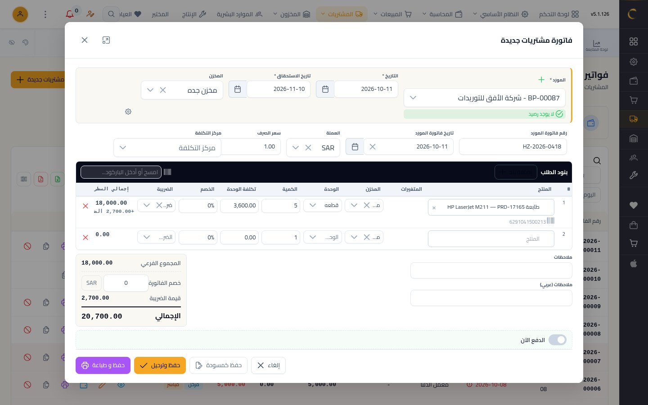The height and width of the screenshot is (405, 648).
Task: Focus the barcode scan input field
Action: pos(121,172)
